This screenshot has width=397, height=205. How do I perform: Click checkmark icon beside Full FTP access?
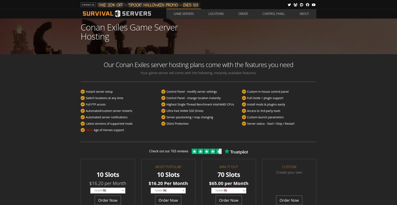83,104
